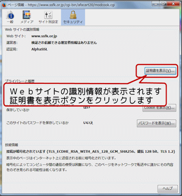This screenshot has height=196, width=182.
Task: Select the セキュリティ padlock icon tab
Action: click(x=73, y=17)
